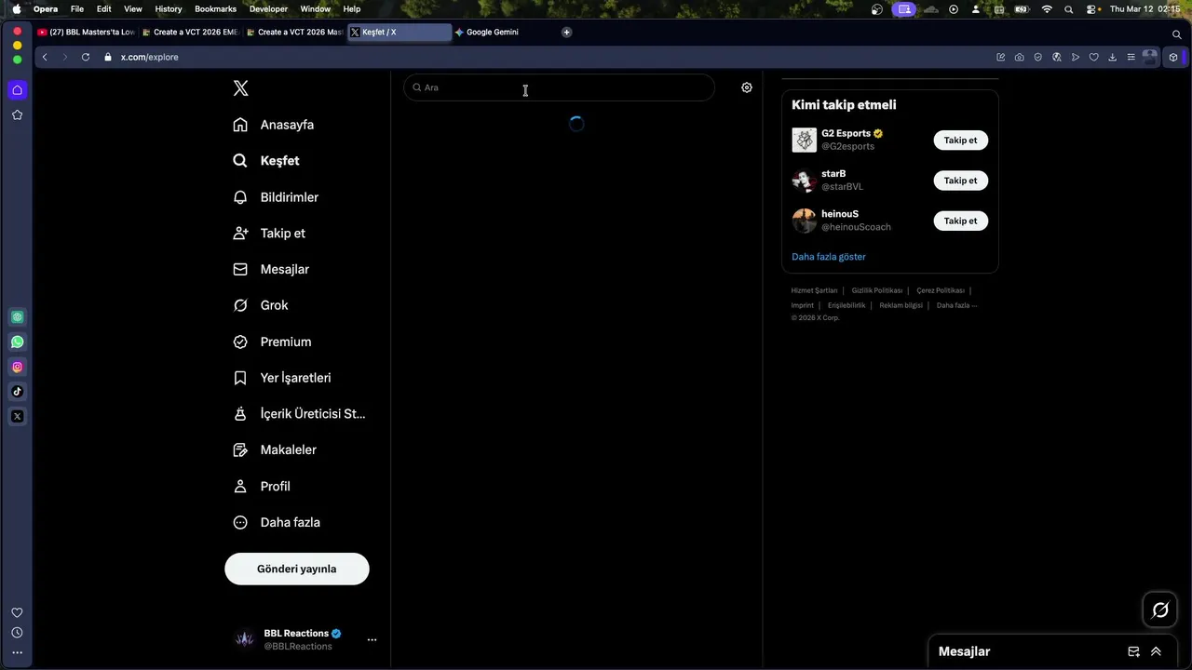The image size is (1192, 670).
Task: Open the Bookmarks menu in menu bar
Action: [215, 8]
